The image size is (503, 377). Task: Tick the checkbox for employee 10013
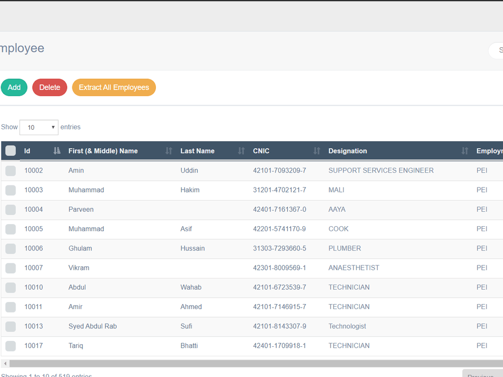(11, 326)
